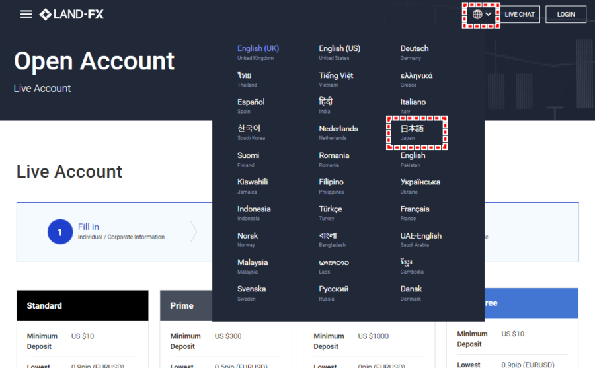Select Tiếng Việt Vietnam option

(x=336, y=79)
